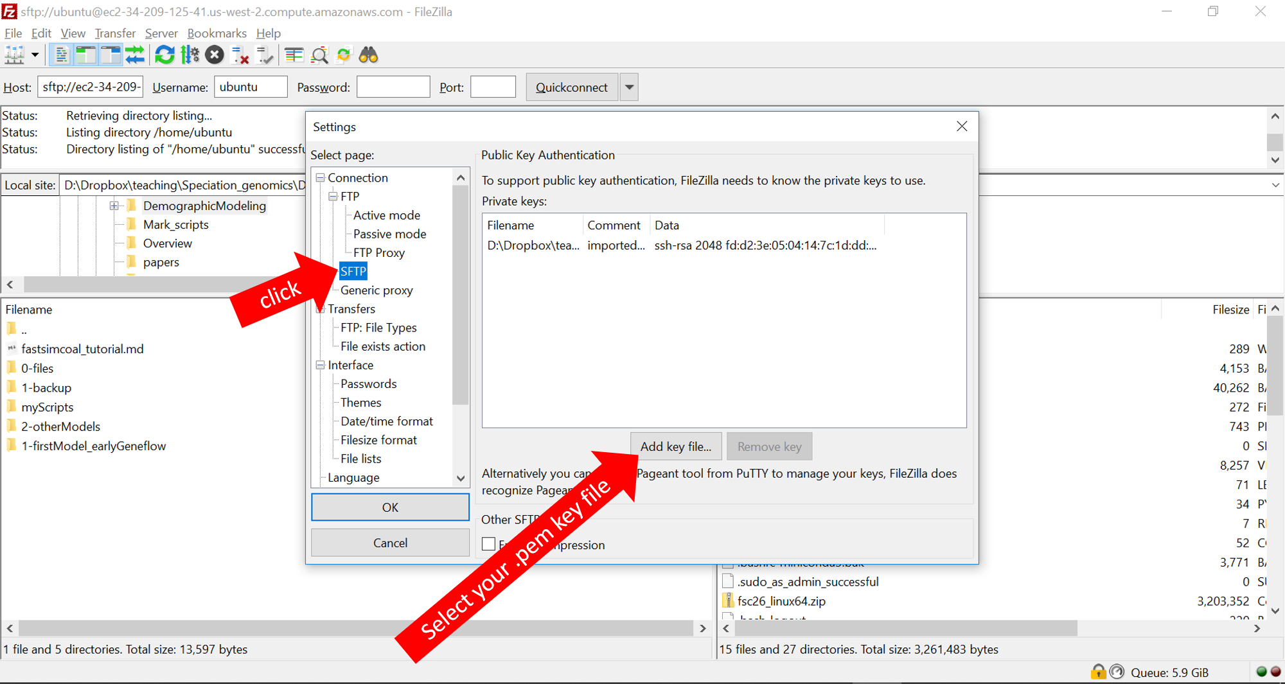The height and width of the screenshot is (684, 1285).
Task: Open the Transfer menu
Action: coord(115,33)
